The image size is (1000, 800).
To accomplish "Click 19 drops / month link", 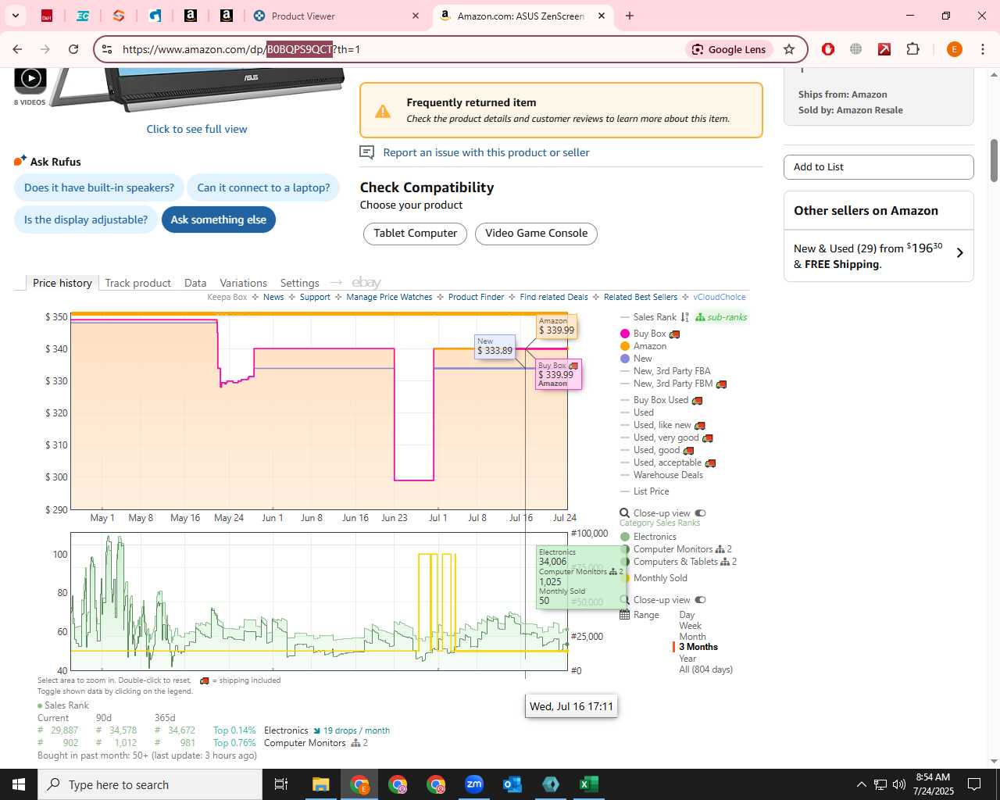I will [x=356, y=730].
